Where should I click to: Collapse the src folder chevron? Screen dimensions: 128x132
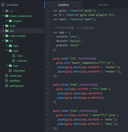3,41
